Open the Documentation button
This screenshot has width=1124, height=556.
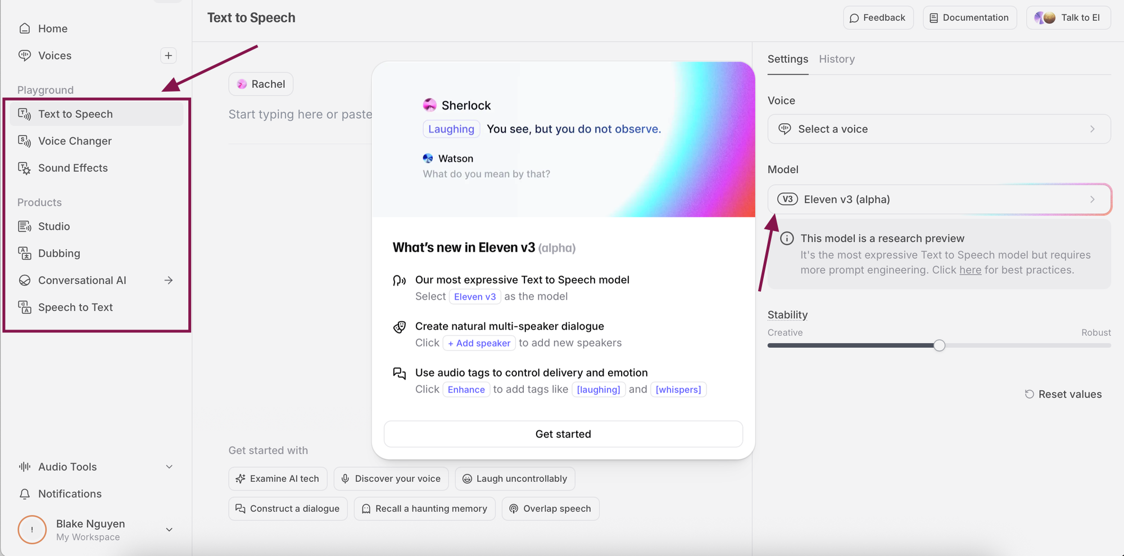(970, 18)
